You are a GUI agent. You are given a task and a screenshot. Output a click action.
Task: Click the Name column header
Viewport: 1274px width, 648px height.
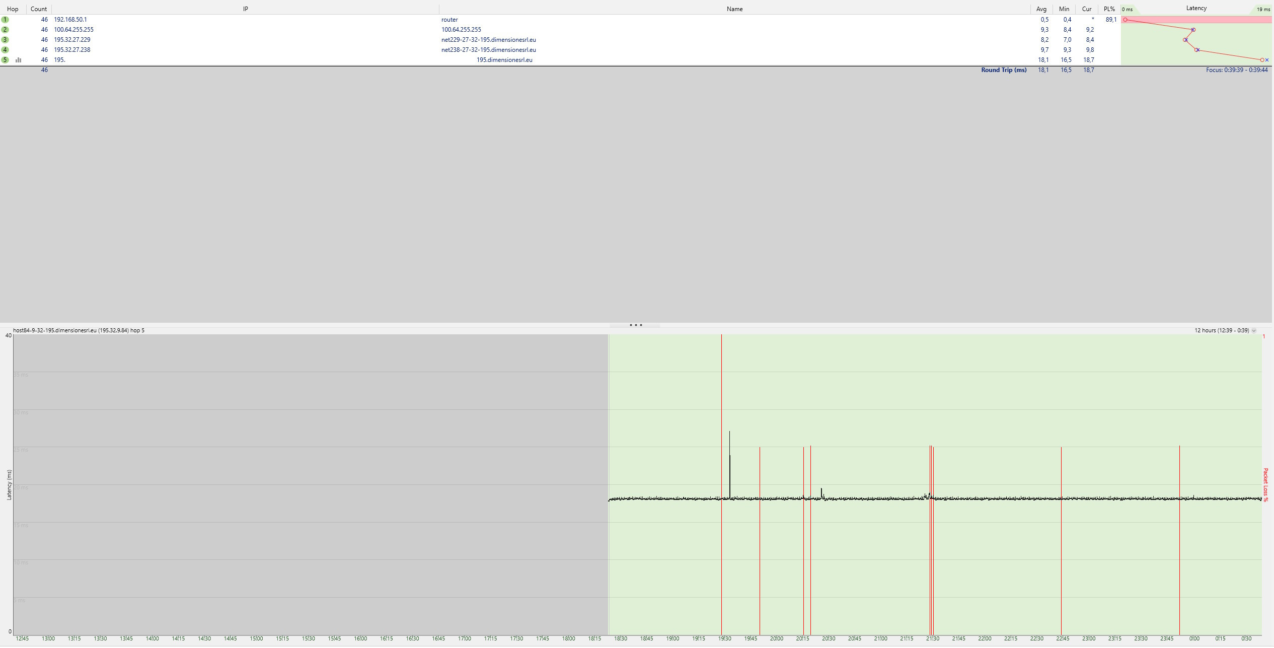734,9
